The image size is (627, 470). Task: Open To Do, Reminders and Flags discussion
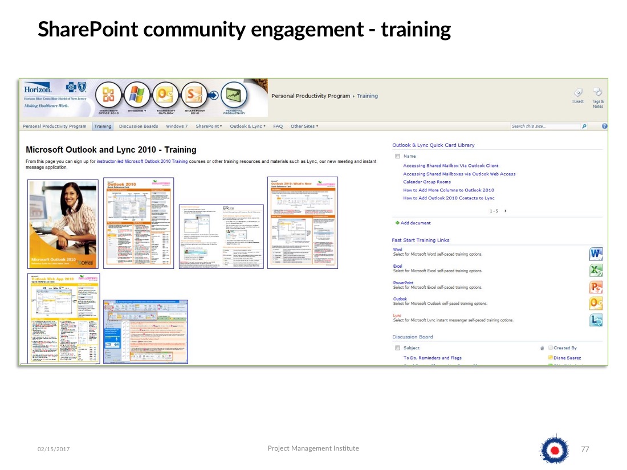432,358
